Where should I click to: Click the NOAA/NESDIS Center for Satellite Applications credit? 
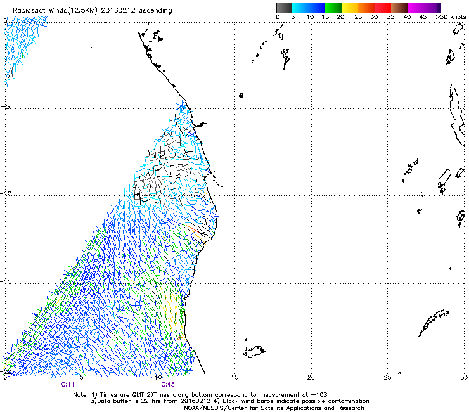pyautogui.click(x=274, y=408)
